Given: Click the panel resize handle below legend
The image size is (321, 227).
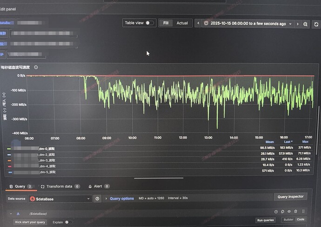Looking at the screenshot, I should click(159, 178).
